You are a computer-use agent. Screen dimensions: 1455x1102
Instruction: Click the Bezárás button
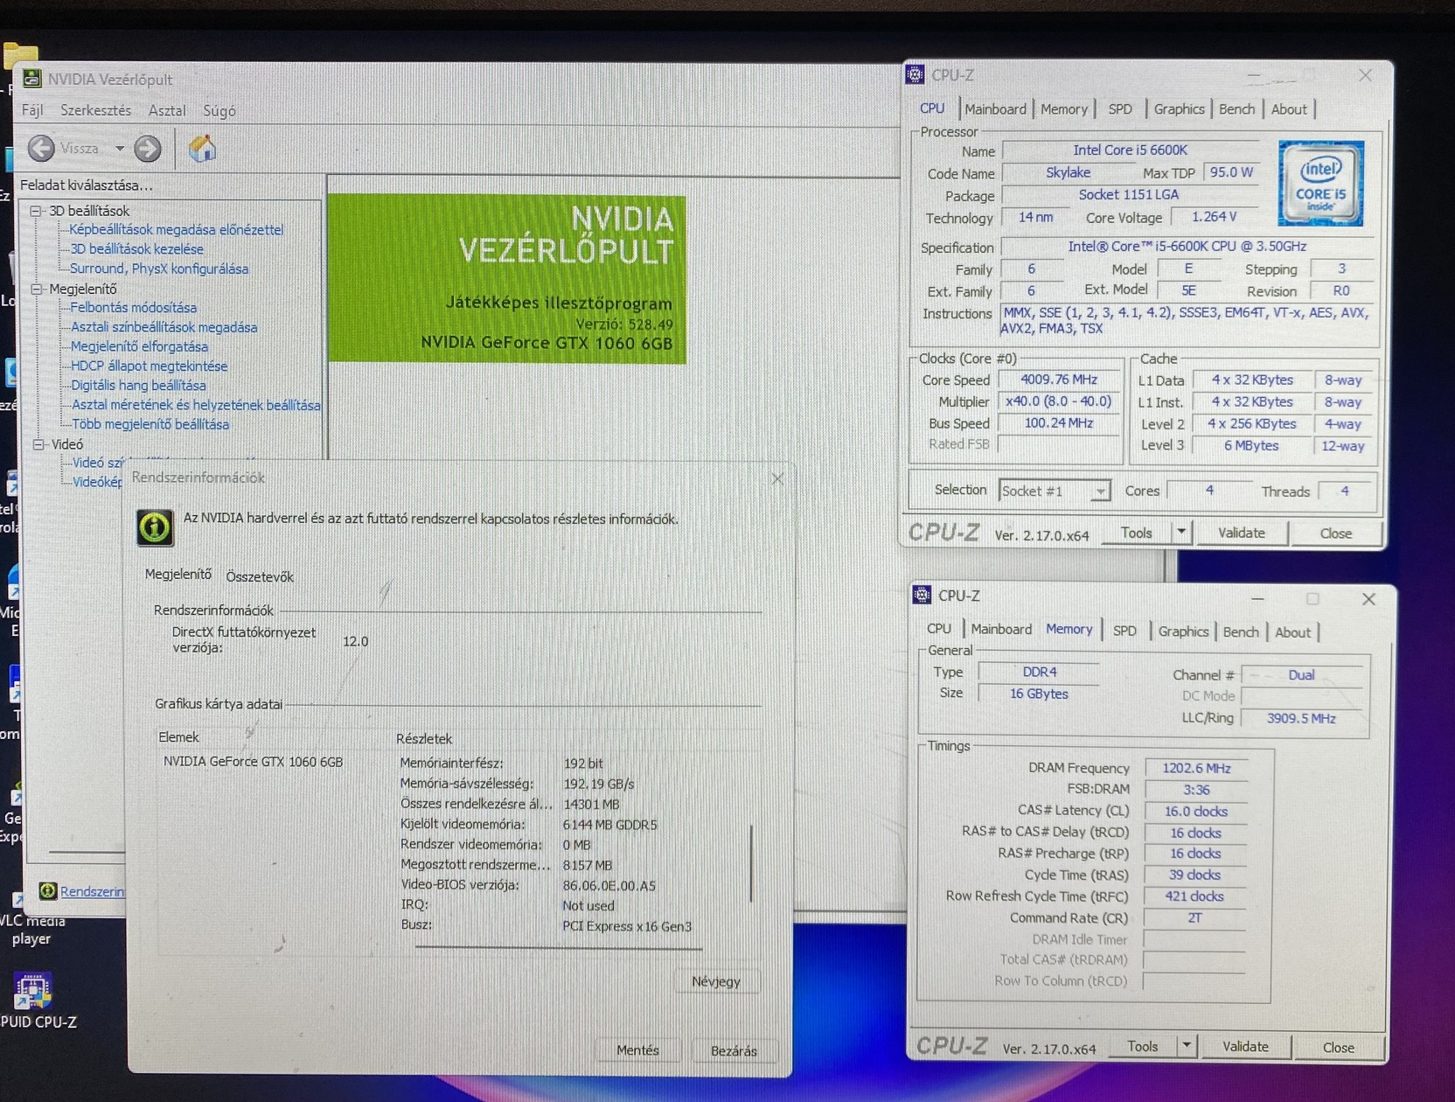pyautogui.click(x=734, y=1050)
